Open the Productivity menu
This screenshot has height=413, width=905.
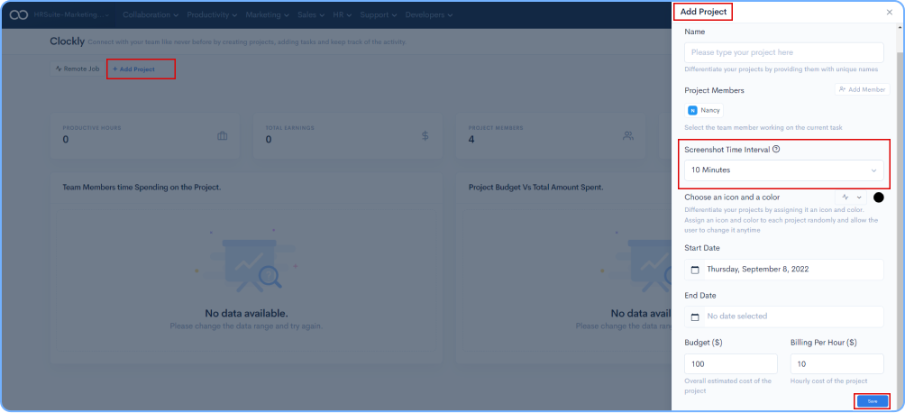tap(212, 14)
